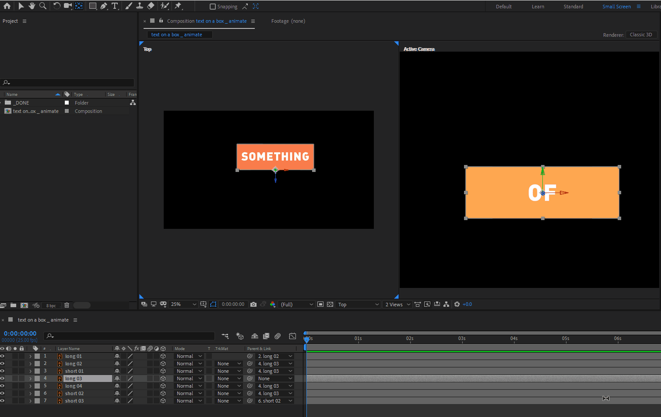
Task: Click the Composition Mini-Flowchart icon in timeline
Action: (225, 336)
